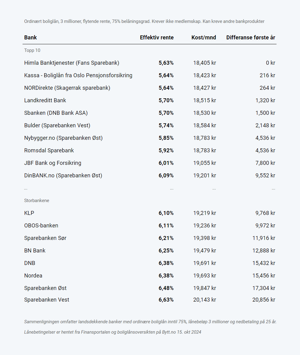Click Kassa - Boliglån fra Oslo Pensjonsforsikring

[x=78, y=75]
